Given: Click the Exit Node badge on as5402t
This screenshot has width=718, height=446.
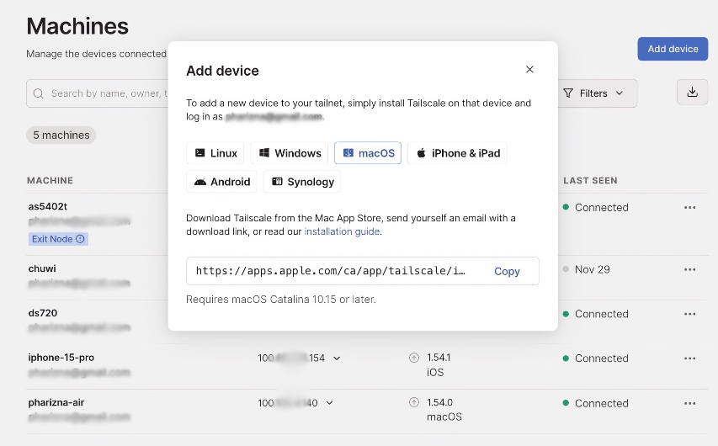Looking at the screenshot, I should (58, 239).
